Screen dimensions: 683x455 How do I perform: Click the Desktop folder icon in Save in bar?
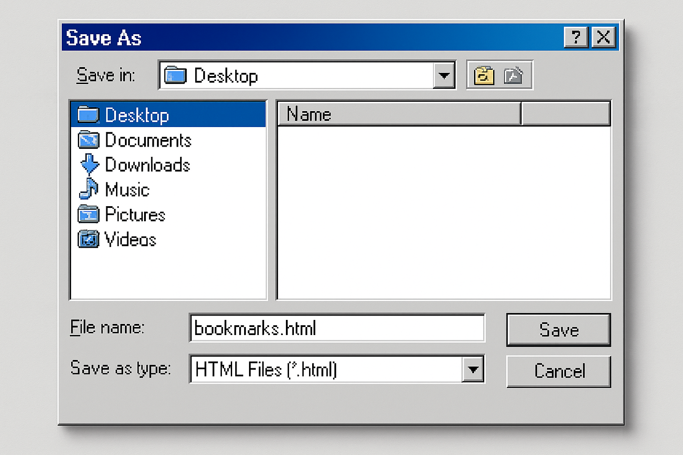coord(174,75)
